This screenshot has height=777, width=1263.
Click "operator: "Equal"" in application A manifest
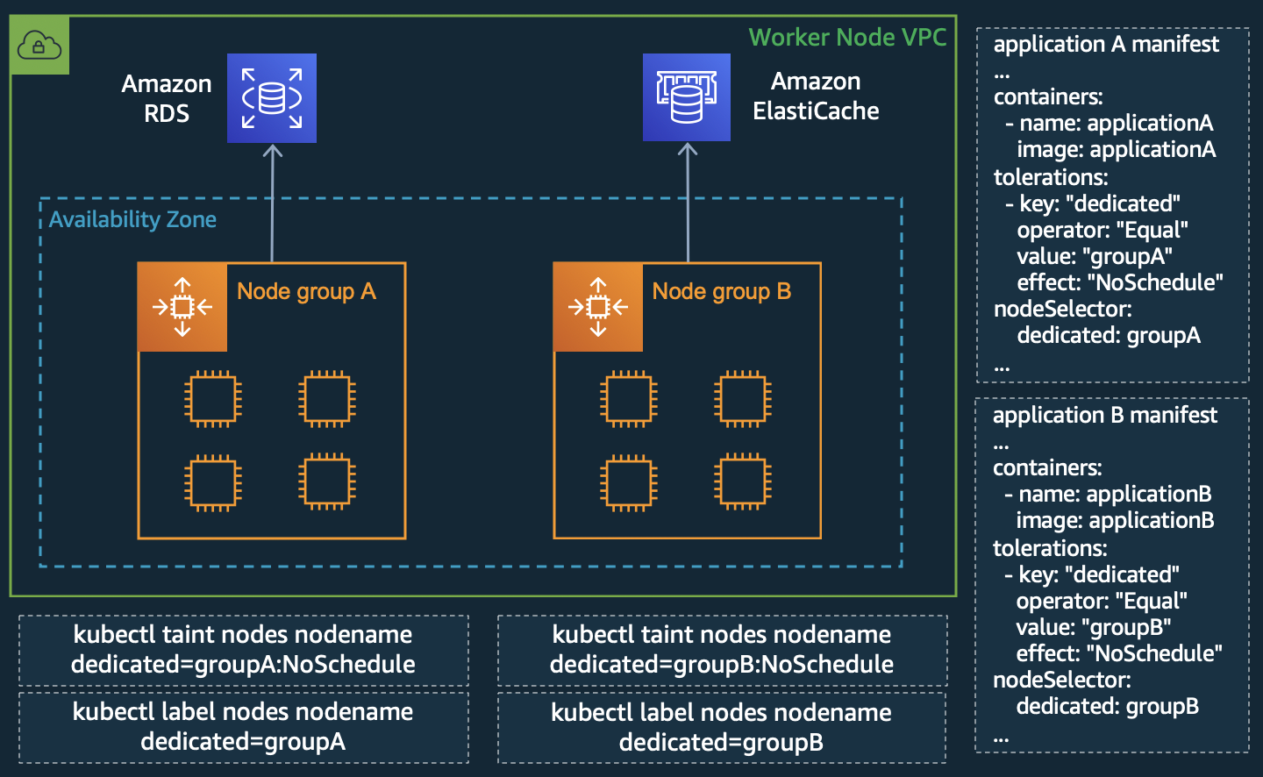coord(1102,230)
